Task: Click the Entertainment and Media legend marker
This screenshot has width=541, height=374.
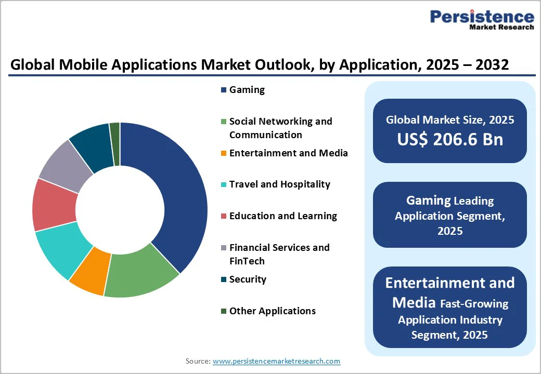Action: point(223,153)
